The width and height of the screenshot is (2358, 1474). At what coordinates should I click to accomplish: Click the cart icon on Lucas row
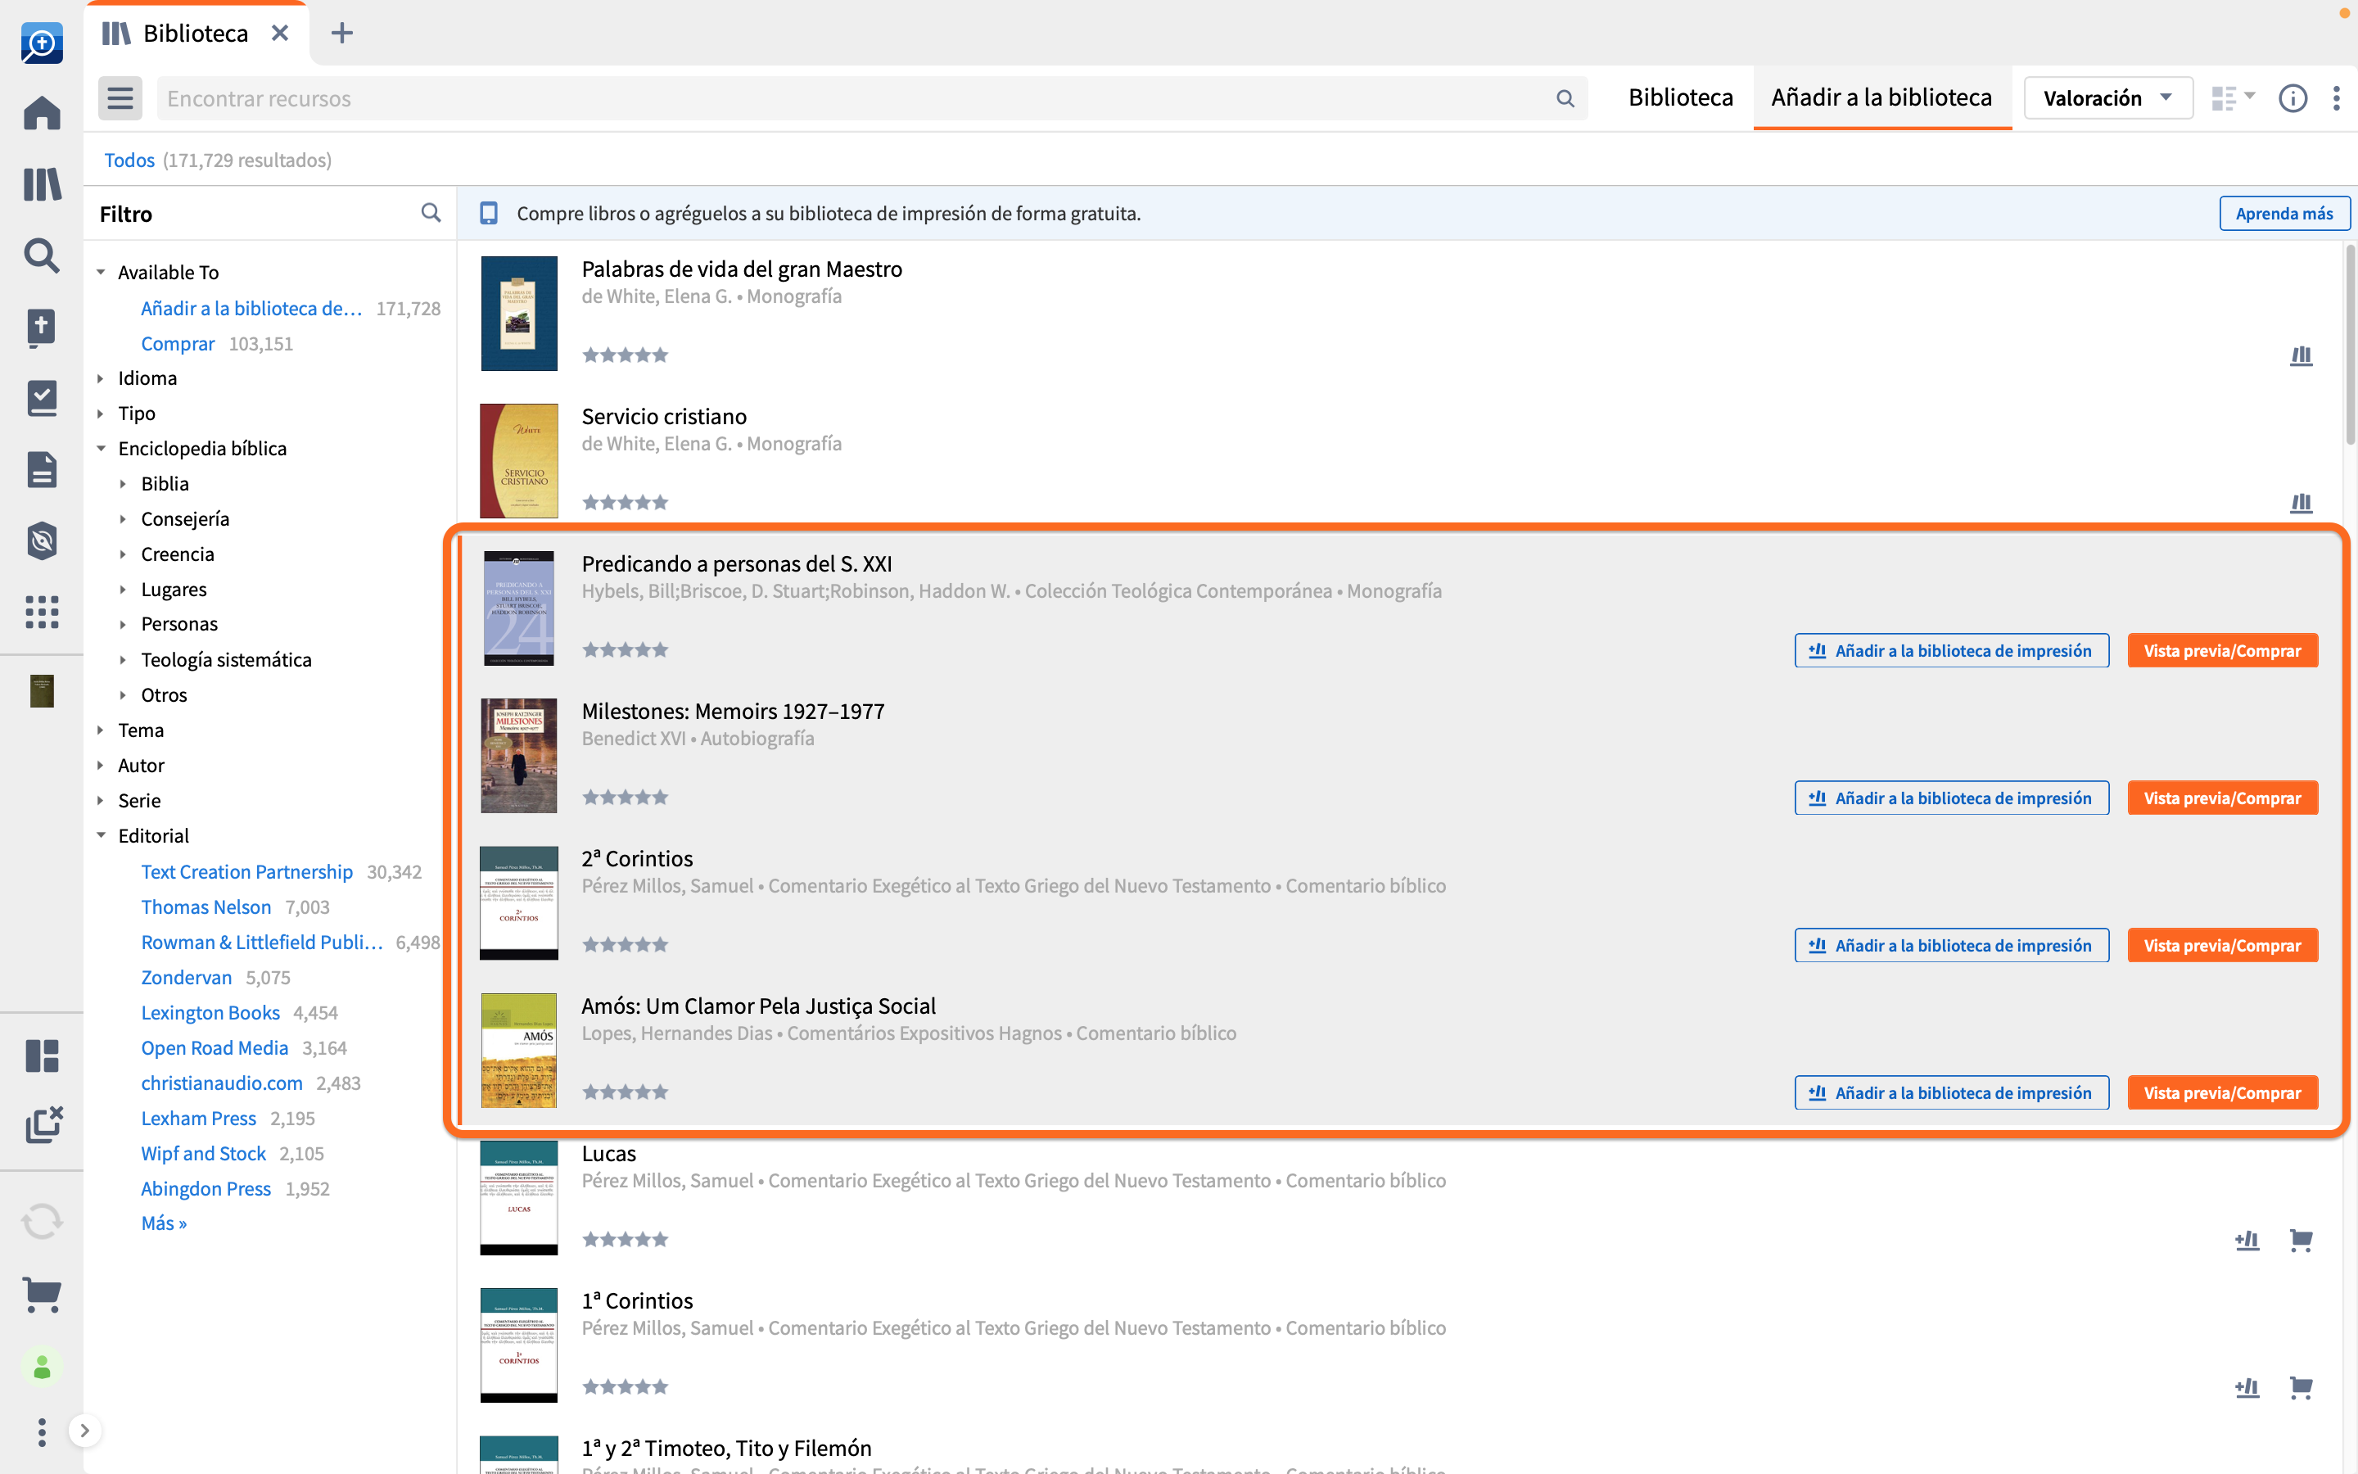[2301, 1240]
